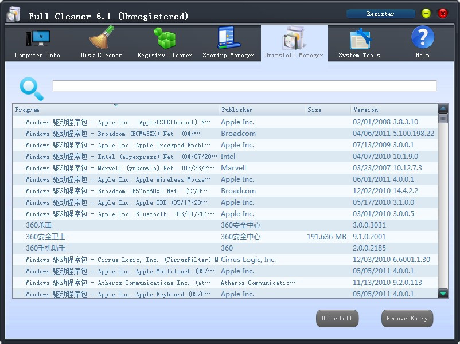This screenshot has height=344, width=460.
Task: Select the Cirrus Logic CirrusFilter row
Action: (x=225, y=260)
